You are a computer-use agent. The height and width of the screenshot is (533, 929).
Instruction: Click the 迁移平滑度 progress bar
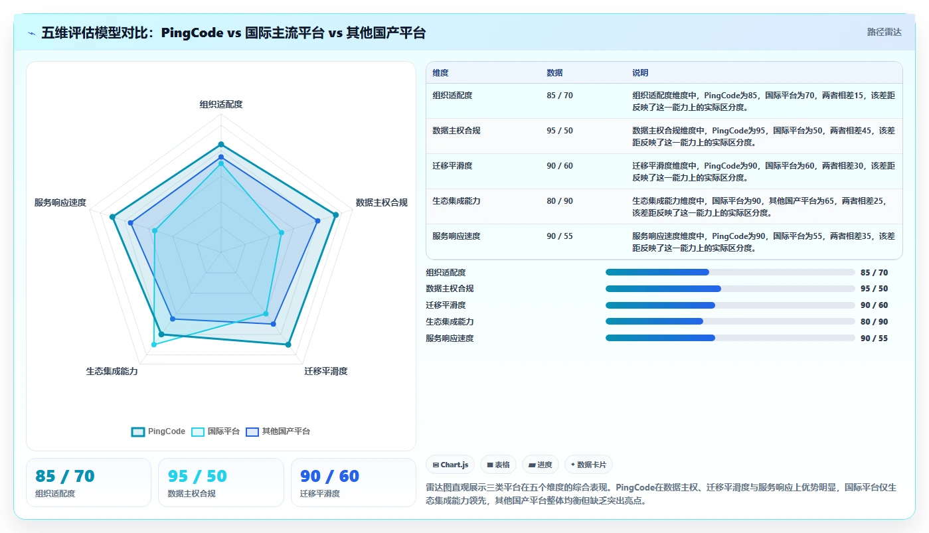coord(730,305)
